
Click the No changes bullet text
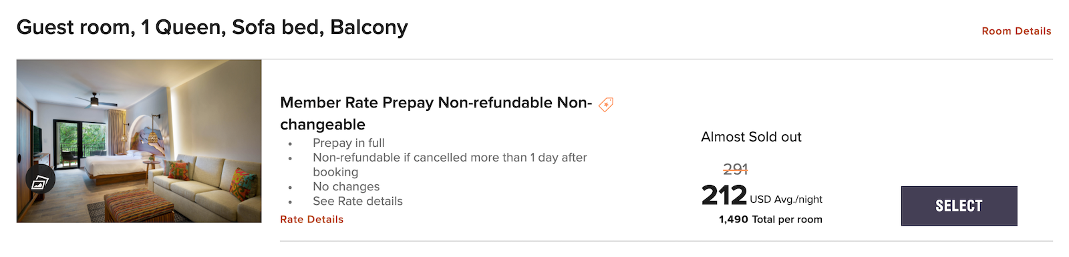[346, 187]
